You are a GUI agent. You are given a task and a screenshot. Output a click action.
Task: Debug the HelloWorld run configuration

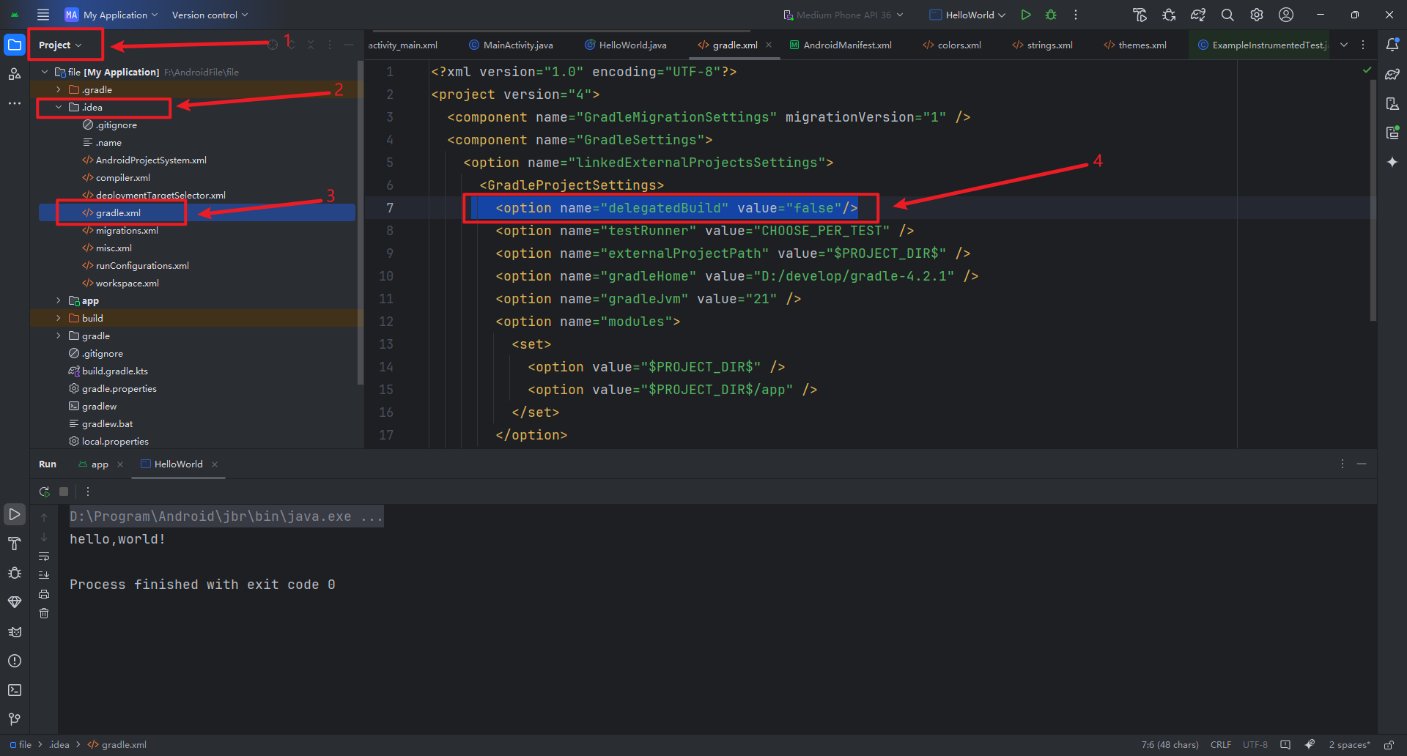point(1050,15)
